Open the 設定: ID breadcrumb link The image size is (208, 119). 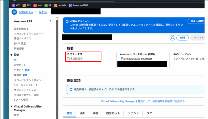43,12
